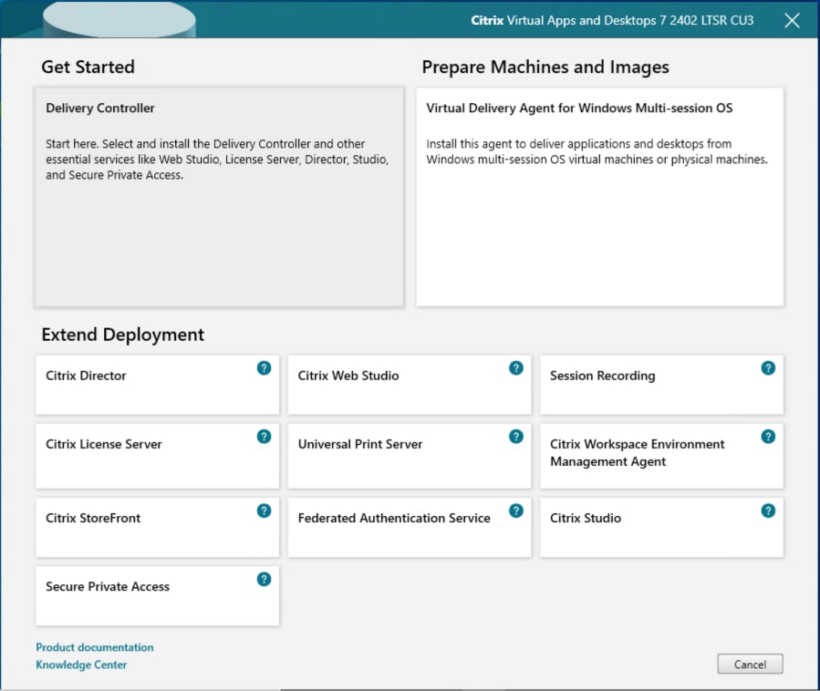Open help for Citrix StoreFront
The height and width of the screenshot is (691, 820).
pyautogui.click(x=265, y=511)
